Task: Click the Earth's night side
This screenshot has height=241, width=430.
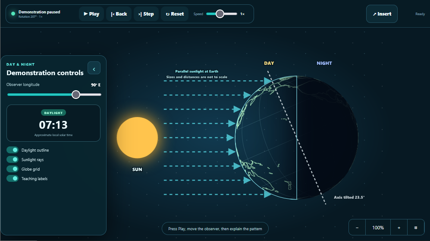Action: point(326,137)
